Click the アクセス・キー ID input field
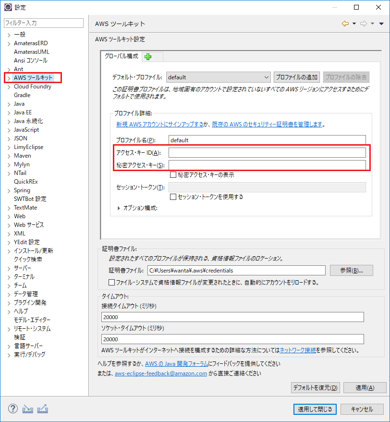The image size is (390, 422). (267, 152)
